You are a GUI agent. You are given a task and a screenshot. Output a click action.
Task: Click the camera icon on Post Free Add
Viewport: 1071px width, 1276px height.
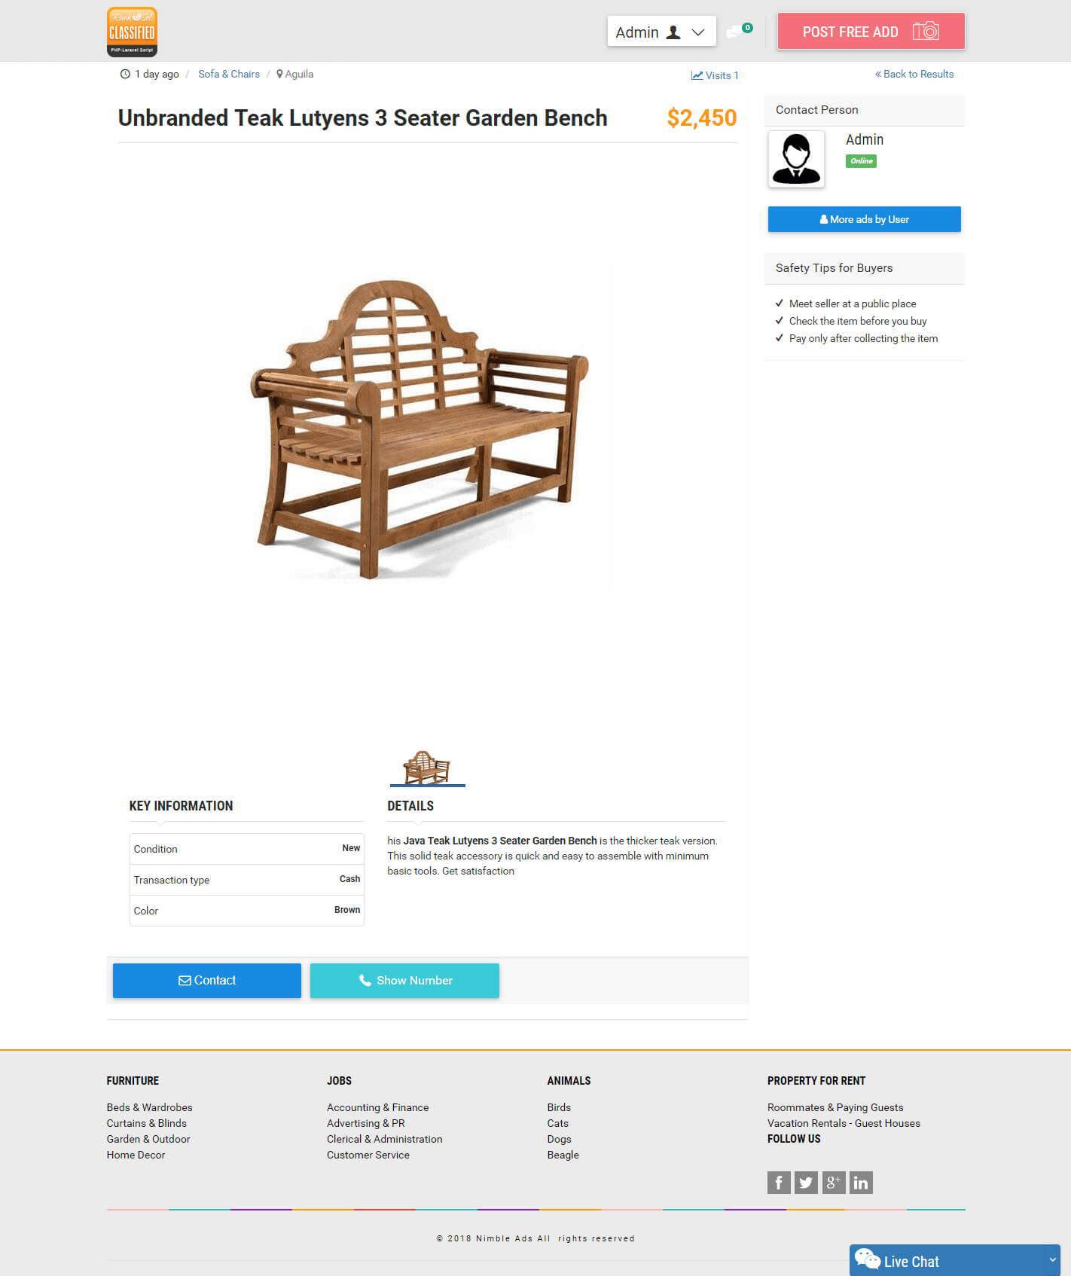(x=926, y=32)
